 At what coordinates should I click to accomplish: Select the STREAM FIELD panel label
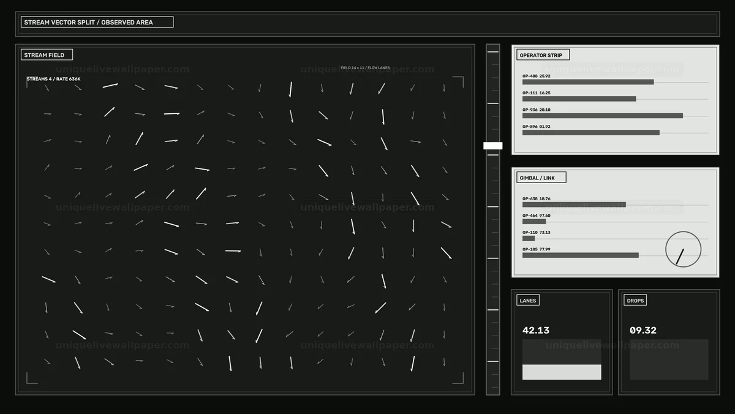[x=47, y=55]
